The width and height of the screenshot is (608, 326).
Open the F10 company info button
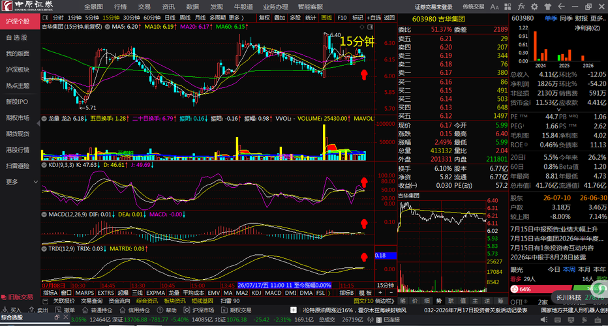coord(342,18)
